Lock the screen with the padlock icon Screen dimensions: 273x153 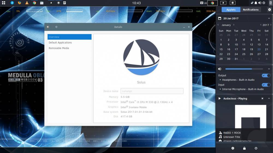pyautogui.click(x=244, y=148)
